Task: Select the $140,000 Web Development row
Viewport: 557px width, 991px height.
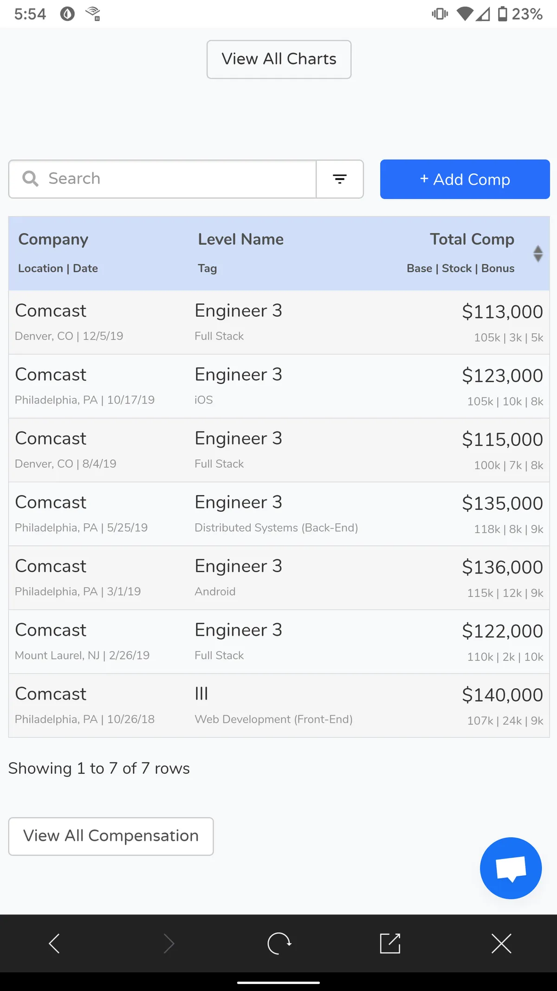Action: point(278,705)
